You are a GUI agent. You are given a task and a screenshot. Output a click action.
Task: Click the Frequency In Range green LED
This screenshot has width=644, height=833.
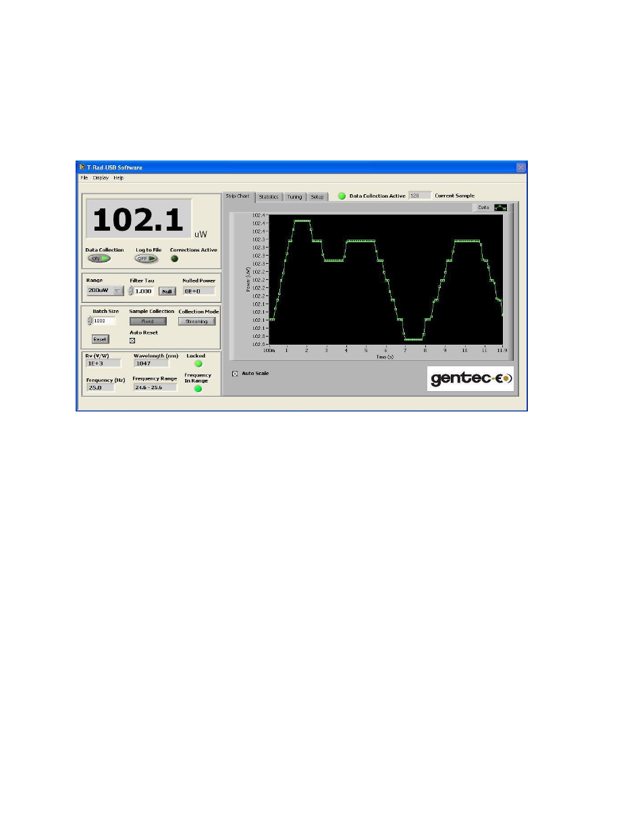click(198, 389)
